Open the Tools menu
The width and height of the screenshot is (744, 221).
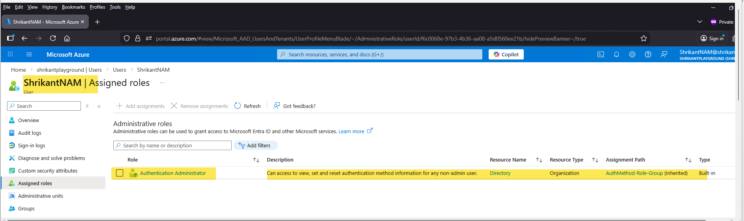point(115,7)
